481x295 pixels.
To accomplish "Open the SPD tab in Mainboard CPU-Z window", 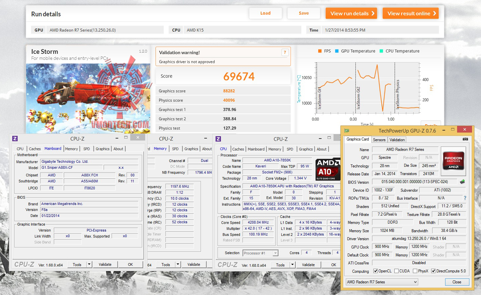I will coord(86,149).
